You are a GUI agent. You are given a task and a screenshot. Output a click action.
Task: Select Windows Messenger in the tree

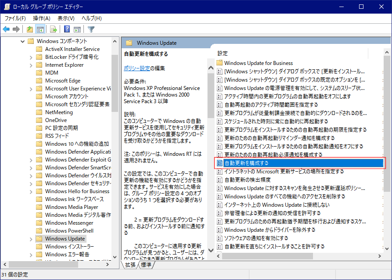point(69,223)
